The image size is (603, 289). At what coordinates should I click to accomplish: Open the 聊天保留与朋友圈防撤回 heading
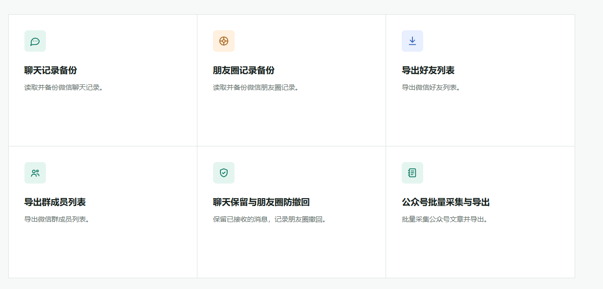[261, 202]
